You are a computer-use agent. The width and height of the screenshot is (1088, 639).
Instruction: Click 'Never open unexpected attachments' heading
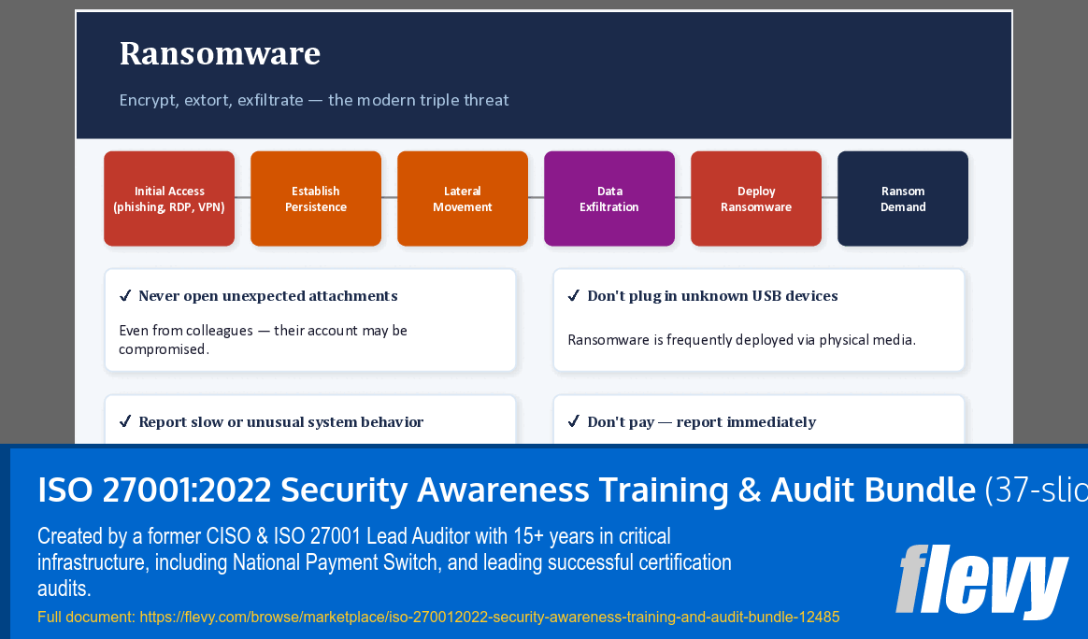click(268, 295)
